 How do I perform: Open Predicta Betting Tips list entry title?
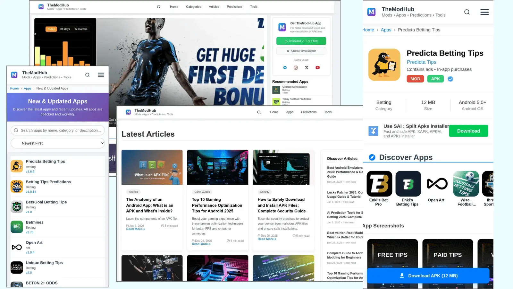coord(45,162)
